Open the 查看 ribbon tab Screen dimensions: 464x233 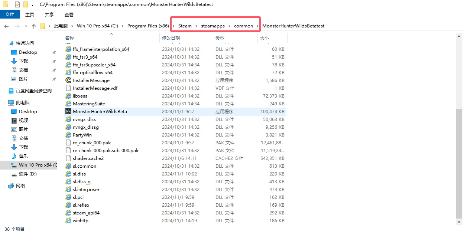click(x=69, y=14)
